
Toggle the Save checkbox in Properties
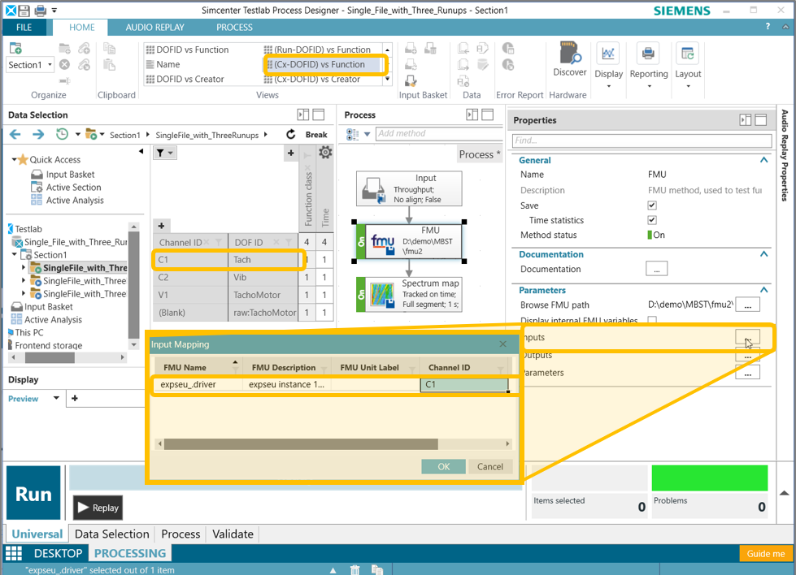point(651,206)
